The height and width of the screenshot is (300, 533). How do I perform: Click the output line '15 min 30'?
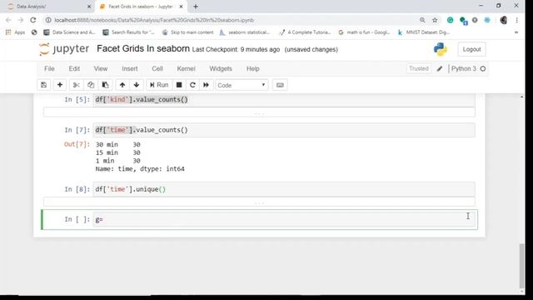point(118,152)
